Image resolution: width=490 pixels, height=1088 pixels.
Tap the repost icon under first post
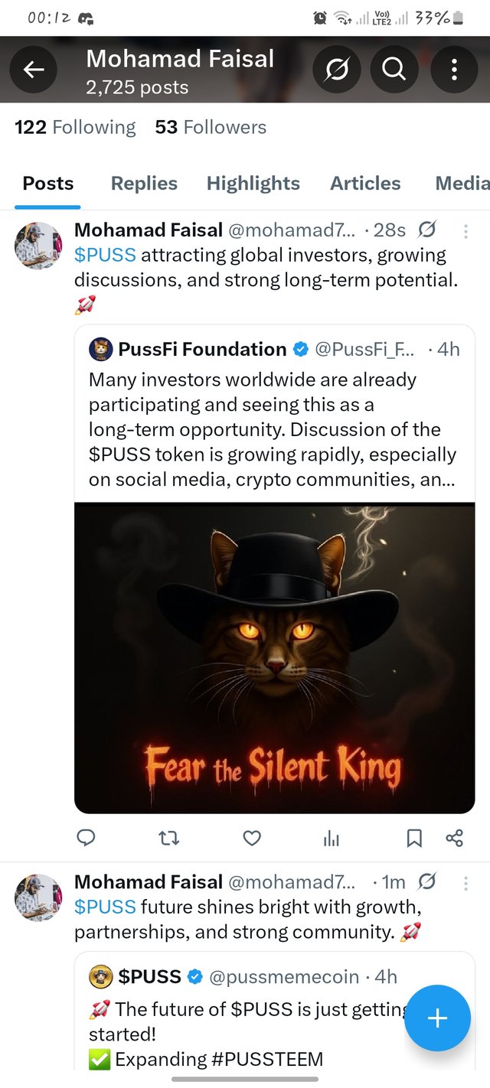pos(169,839)
